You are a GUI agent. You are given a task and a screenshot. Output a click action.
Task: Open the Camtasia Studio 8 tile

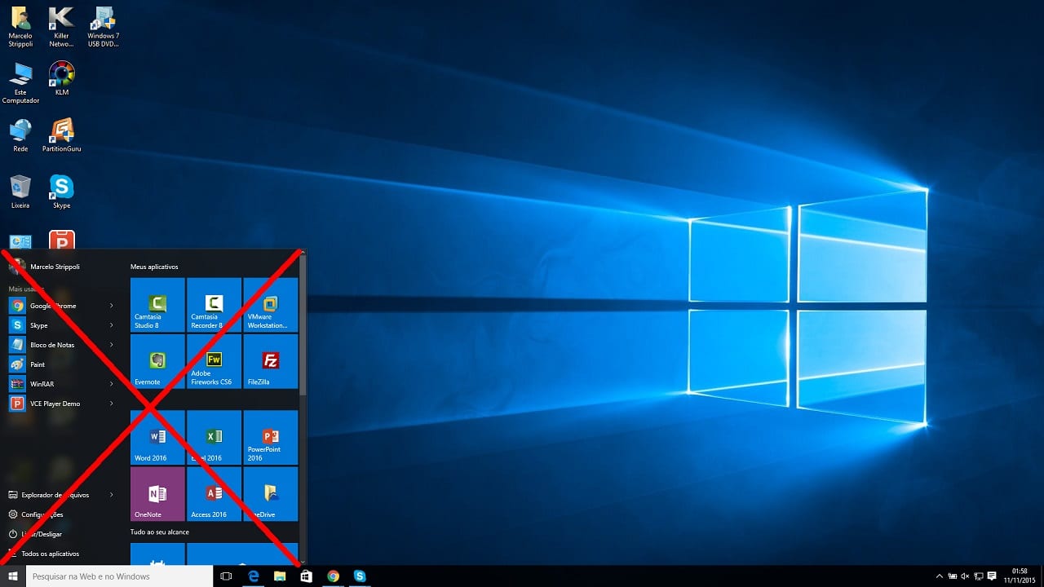click(x=157, y=305)
